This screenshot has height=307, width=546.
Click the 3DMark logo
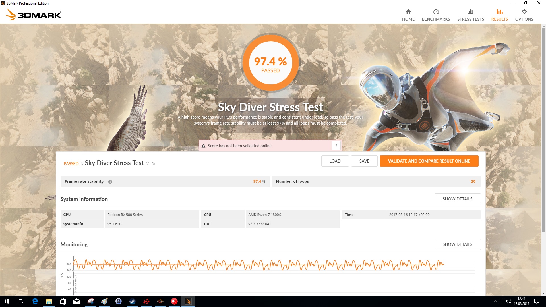[x=34, y=14]
